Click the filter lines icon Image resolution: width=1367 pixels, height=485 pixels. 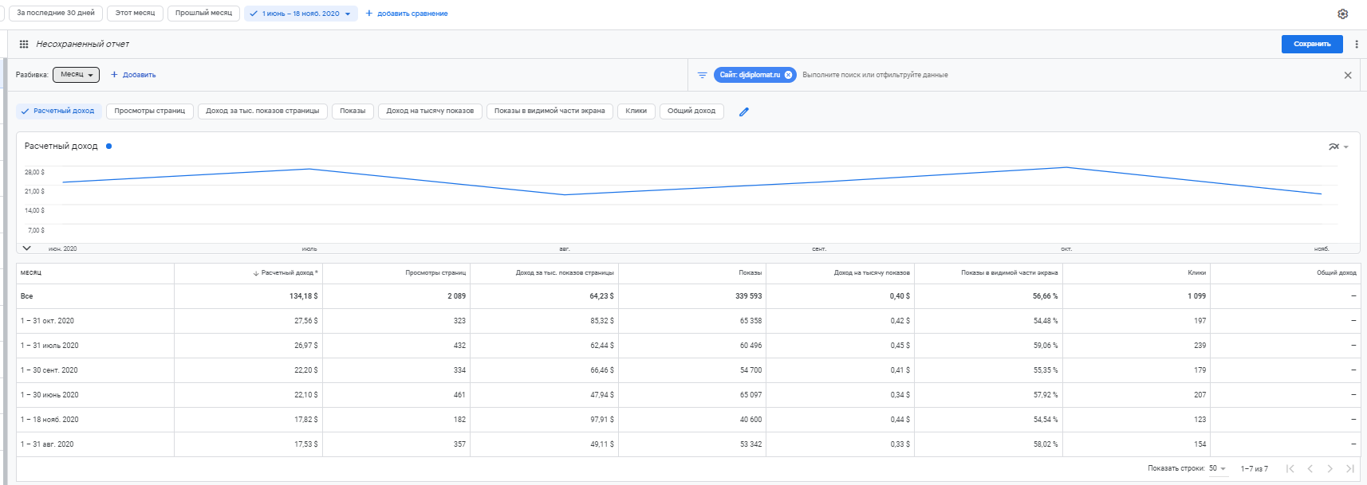point(702,75)
